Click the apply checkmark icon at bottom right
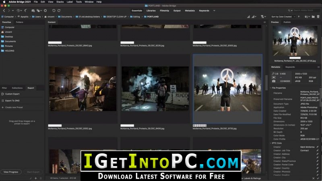The width and height of the screenshot is (322, 181). point(318,178)
